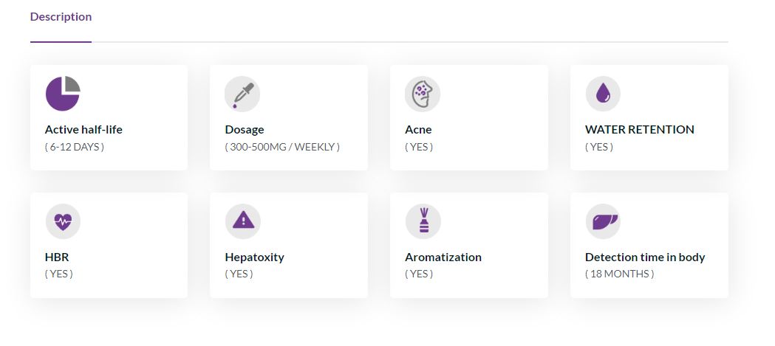The height and width of the screenshot is (346, 775).
Task: Click the warning triangle Hepatoxity icon
Action: pyautogui.click(x=242, y=221)
